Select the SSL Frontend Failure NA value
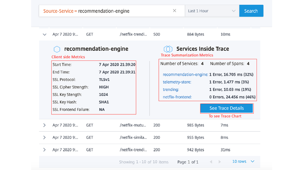Viewport: 303px width, 170px height. [x=102, y=110]
